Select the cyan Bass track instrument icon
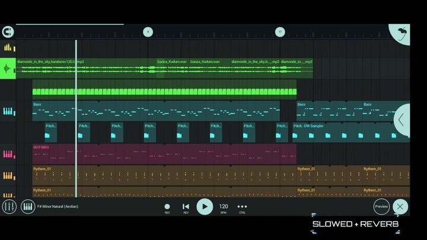The image size is (427, 240). pos(8,111)
